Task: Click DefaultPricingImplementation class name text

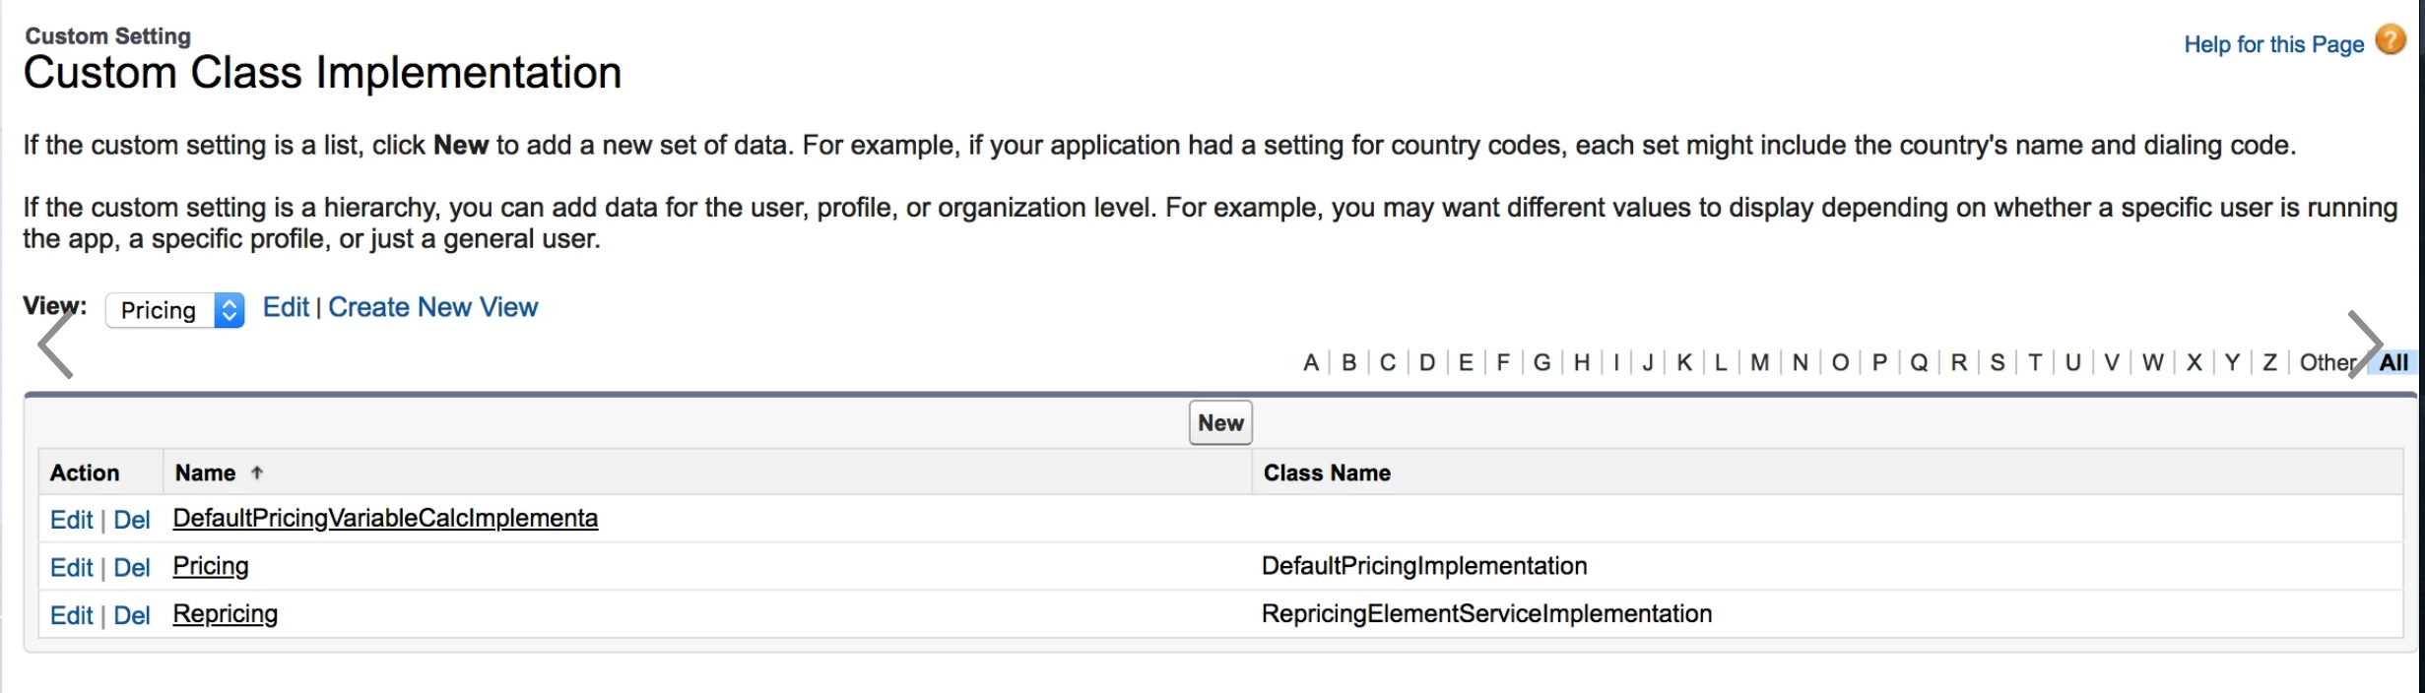Action: pyautogui.click(x=1424, y=566)
